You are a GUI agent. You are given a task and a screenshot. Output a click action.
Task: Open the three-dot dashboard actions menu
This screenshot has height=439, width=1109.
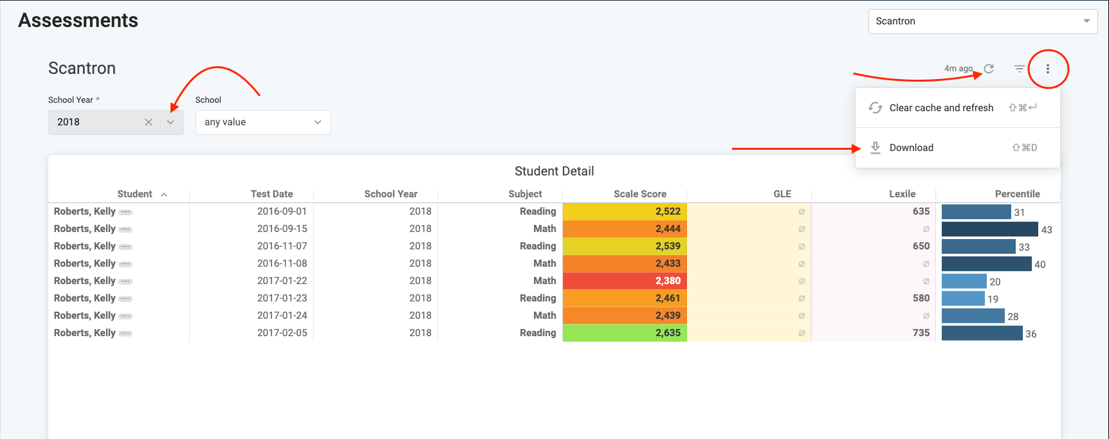point(1048,69)
